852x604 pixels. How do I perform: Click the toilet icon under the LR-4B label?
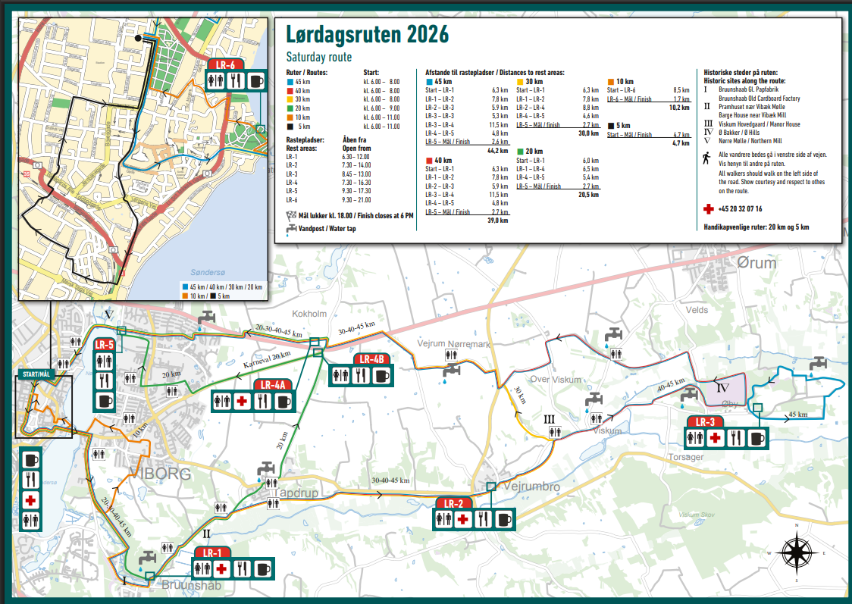pyautogui.click(x=340, y=375)
